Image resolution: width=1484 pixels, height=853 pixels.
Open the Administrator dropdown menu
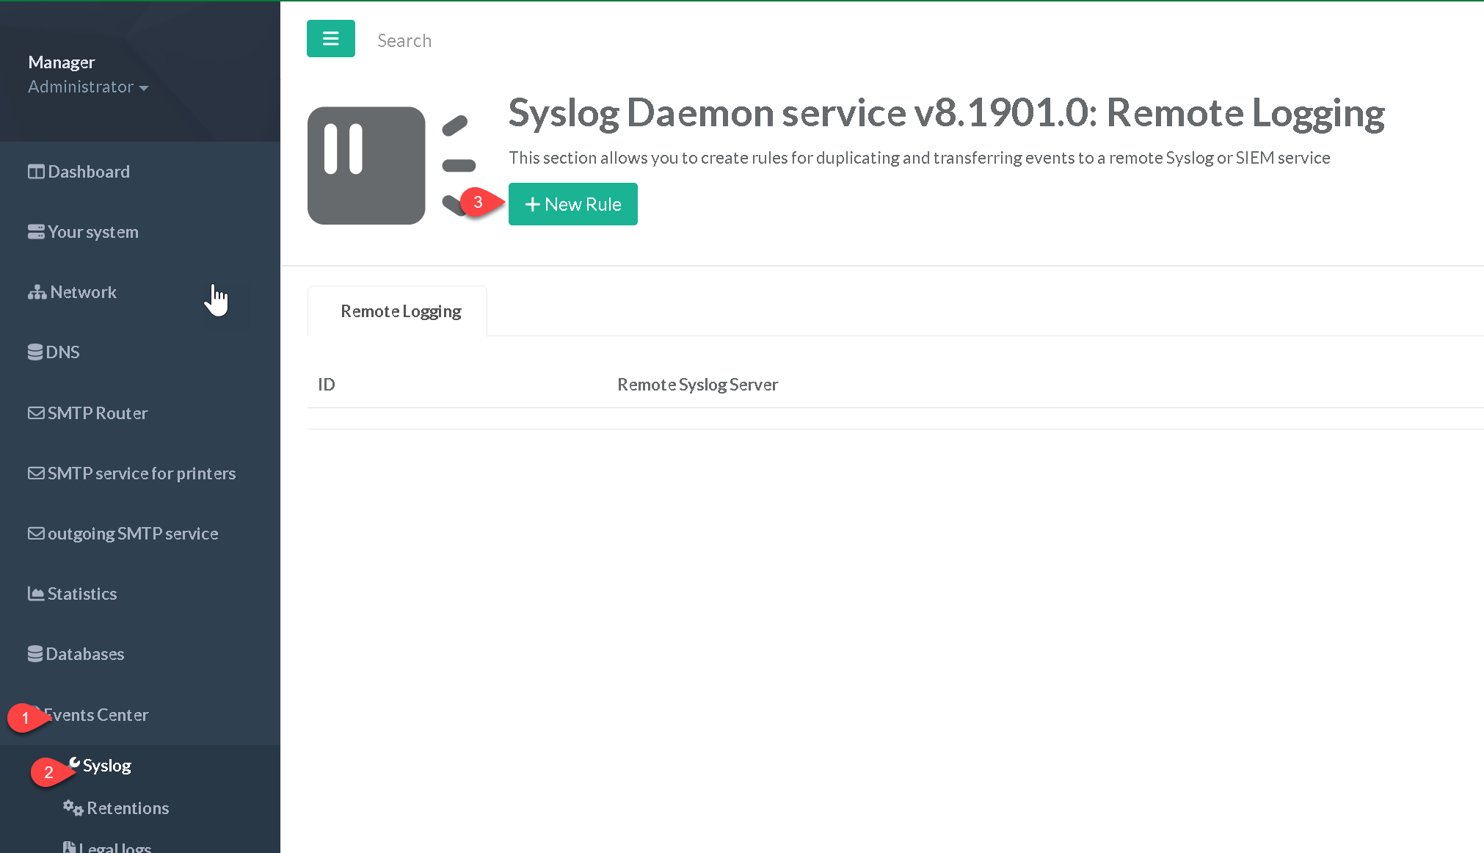click(88, 87)
